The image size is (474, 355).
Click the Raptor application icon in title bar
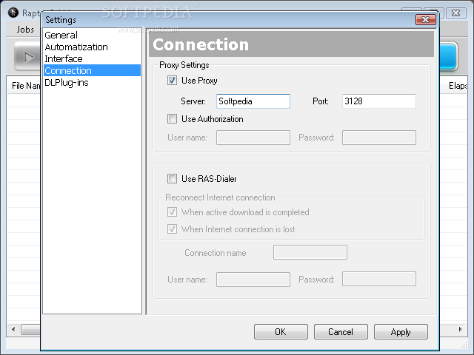(13, 13)
